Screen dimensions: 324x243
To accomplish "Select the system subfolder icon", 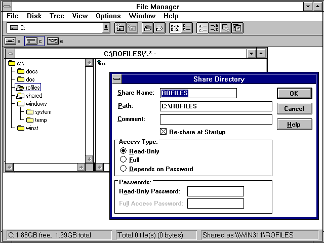I will [x=30, y=112].
